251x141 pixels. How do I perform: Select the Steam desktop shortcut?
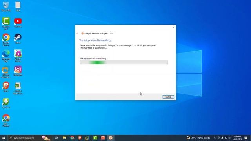[x=18, y=39]
